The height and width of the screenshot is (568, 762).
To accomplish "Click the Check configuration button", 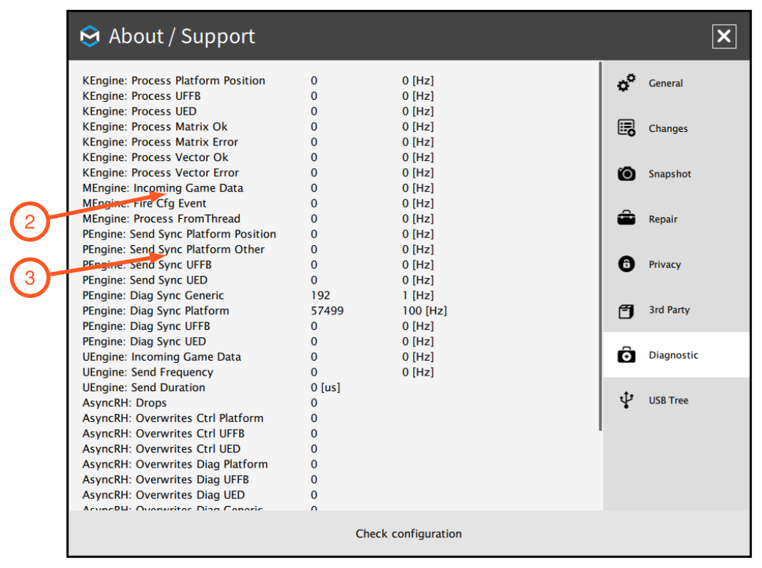I will pyautogui.click(x=409, y=534).
